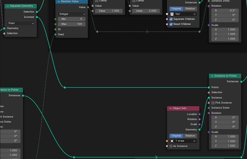Click the collection icon in the Чет field

(x=172, y=14)
